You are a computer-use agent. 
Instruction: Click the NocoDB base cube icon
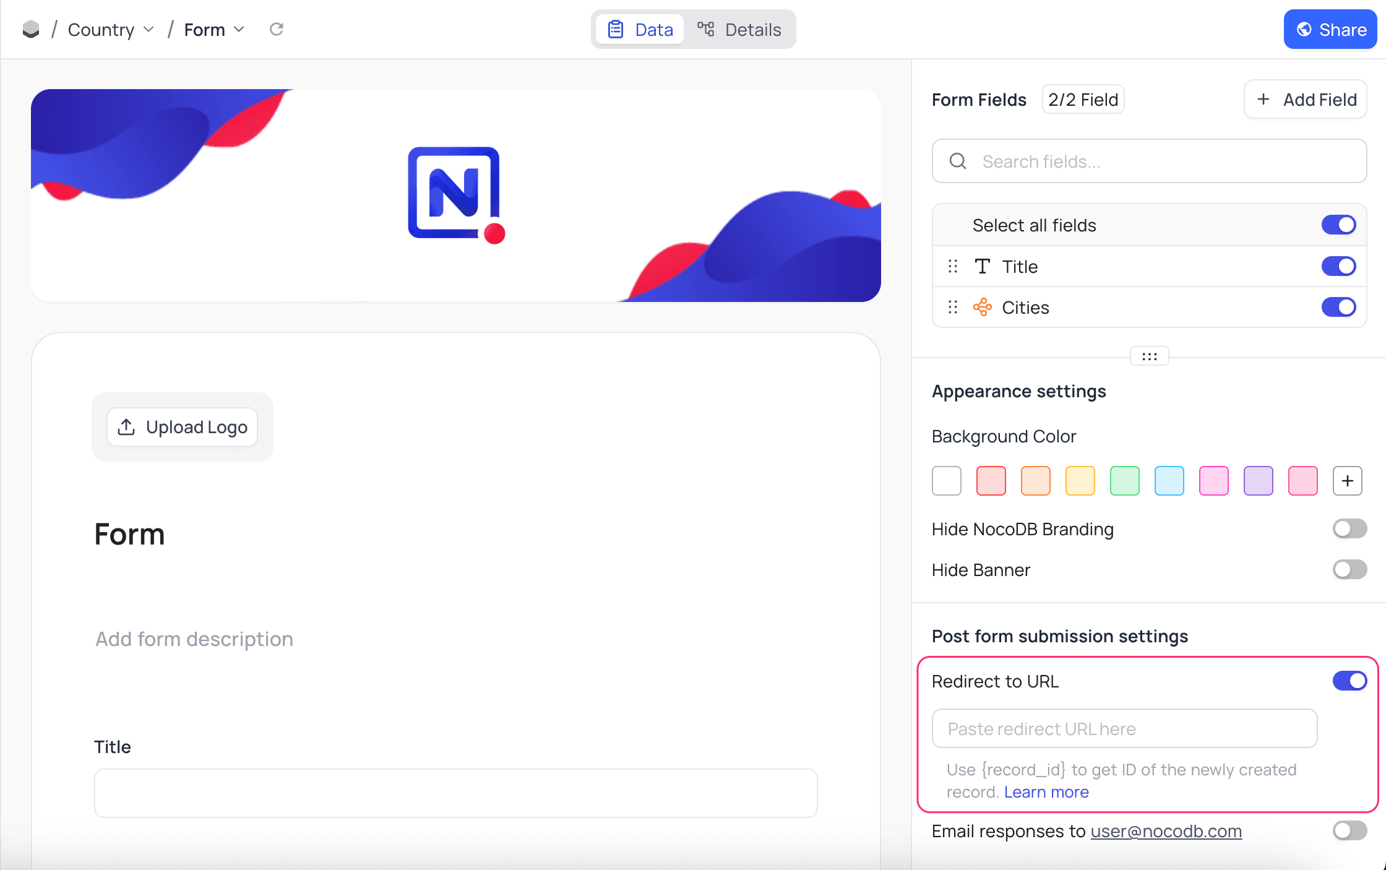31,29
